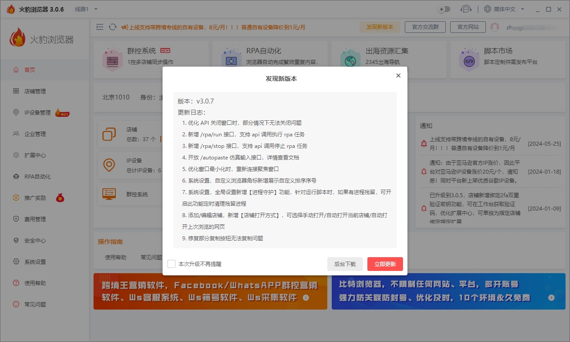Click the 2024-01-18 notification bell icon
The width and height of the screenshot is (570, 342).
423,171
